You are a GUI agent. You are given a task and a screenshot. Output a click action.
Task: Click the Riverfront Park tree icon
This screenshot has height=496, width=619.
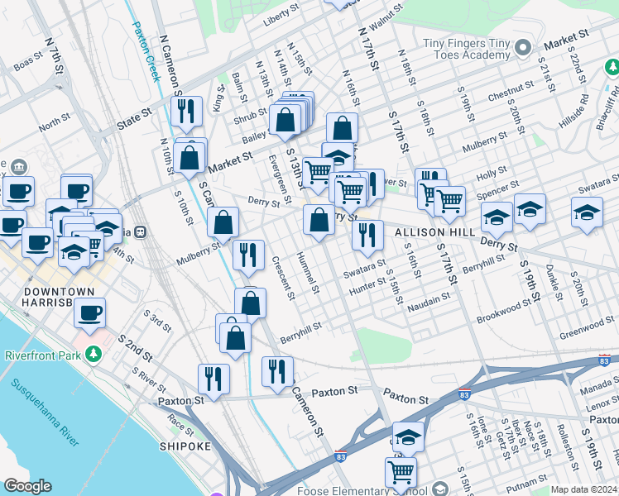[x=94, y=355]
